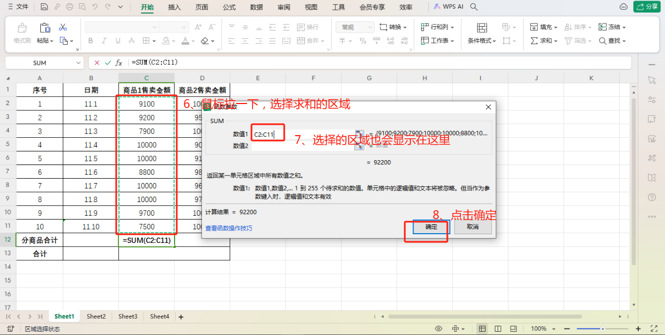
Task: Click the Eraser clear formatting icon
Action: point(205,41)
